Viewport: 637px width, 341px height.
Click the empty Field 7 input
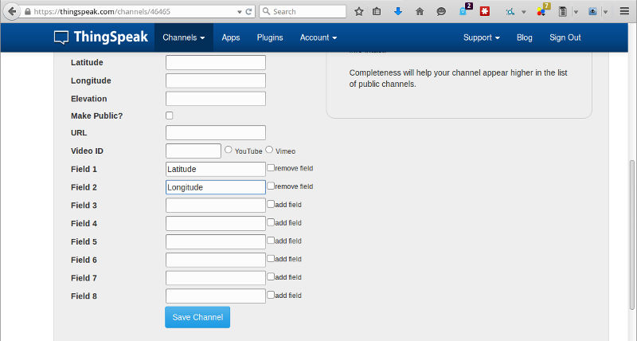point(216,278)
